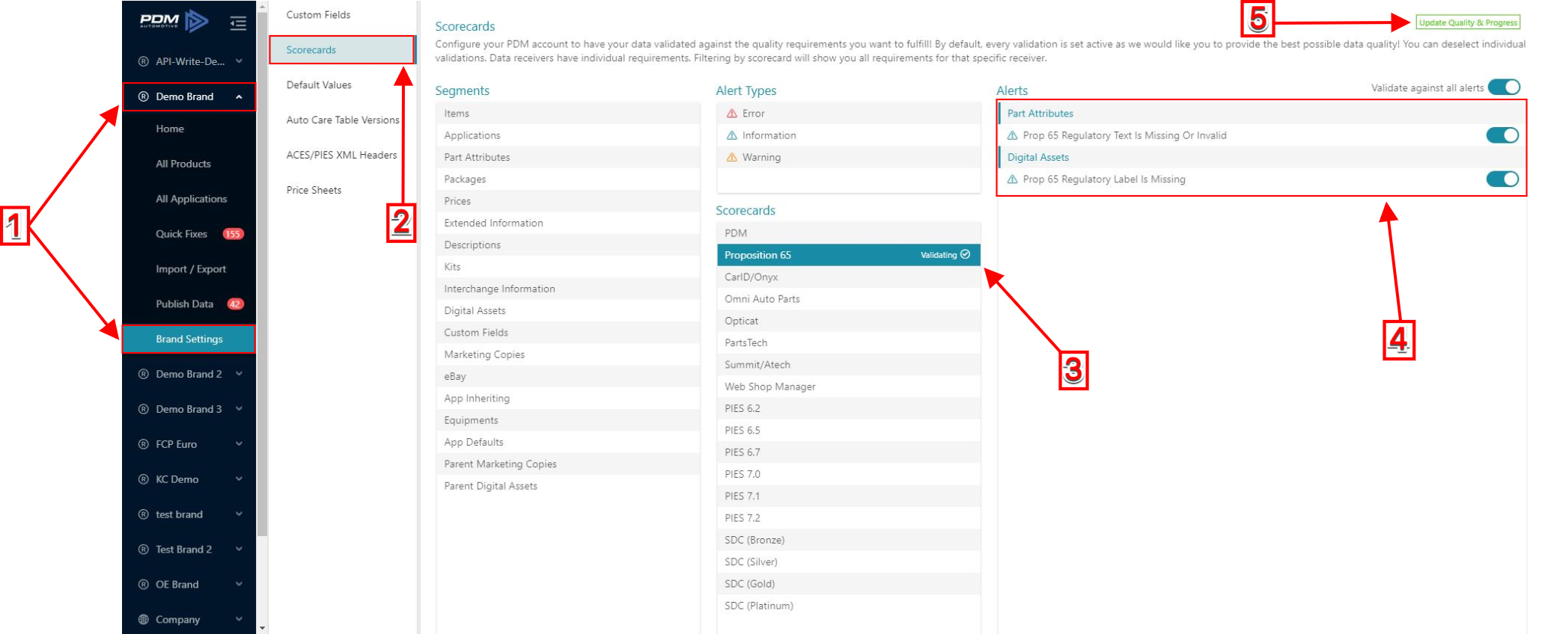Toggle Prop 65 Regulatory Text alert switch
The height and width of the screenshot is (634, 1542).
point(1502,135)
